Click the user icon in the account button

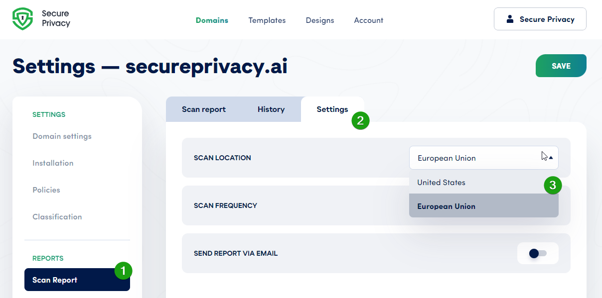pyautogui.click(x=509, y=19)
